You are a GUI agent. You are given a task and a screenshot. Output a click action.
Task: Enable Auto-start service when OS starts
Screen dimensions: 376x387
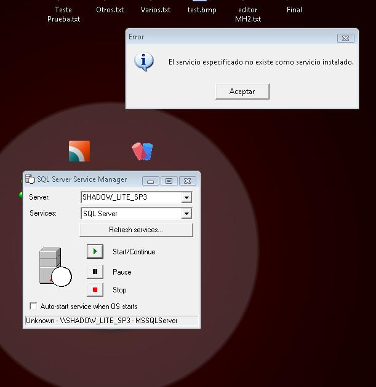(x=33, y=306)
